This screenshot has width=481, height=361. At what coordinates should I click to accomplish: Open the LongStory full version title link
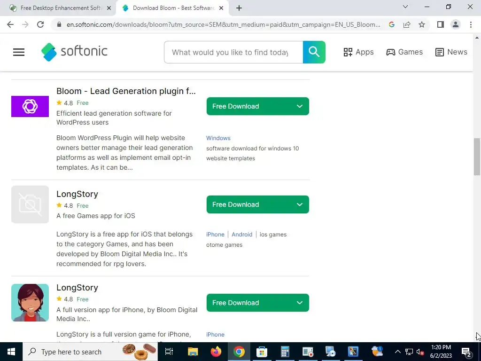(x=78, y=288)
